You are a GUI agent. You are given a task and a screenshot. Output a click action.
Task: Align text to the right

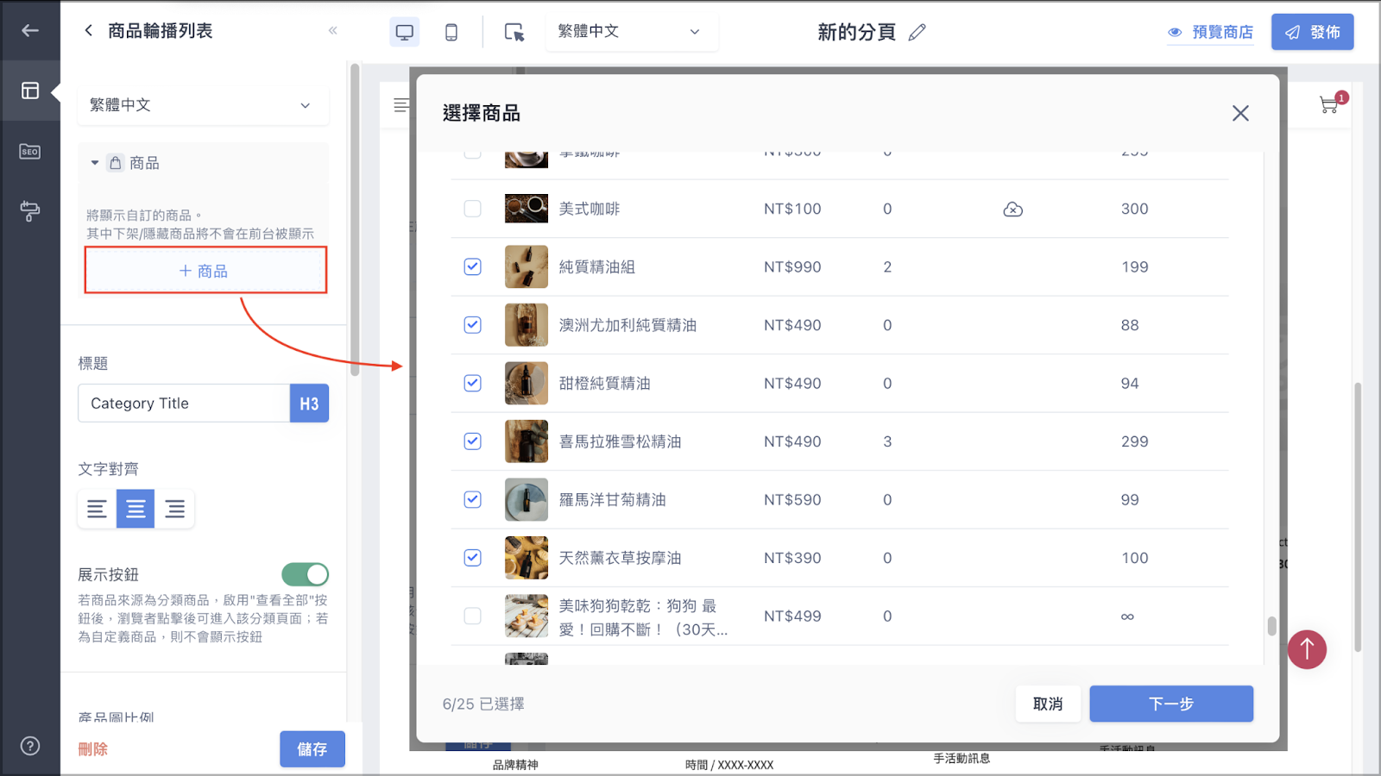(x=174, y=509)
